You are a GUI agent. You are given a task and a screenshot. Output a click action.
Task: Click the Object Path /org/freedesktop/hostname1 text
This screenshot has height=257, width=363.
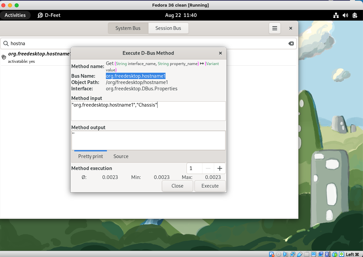137,82
